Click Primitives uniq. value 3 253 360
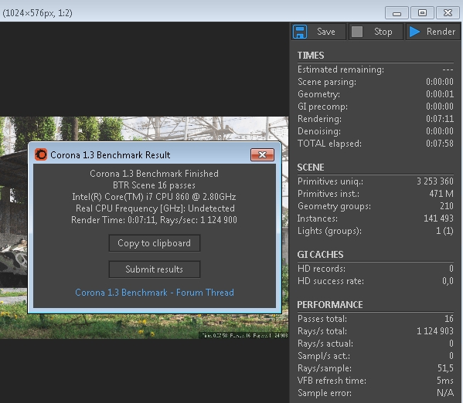The image size is (463, 403). [435, 181]
